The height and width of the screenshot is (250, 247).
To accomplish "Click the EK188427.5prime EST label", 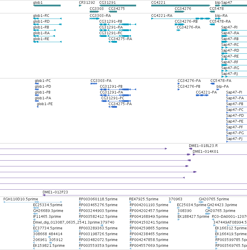I will (193, 217).
